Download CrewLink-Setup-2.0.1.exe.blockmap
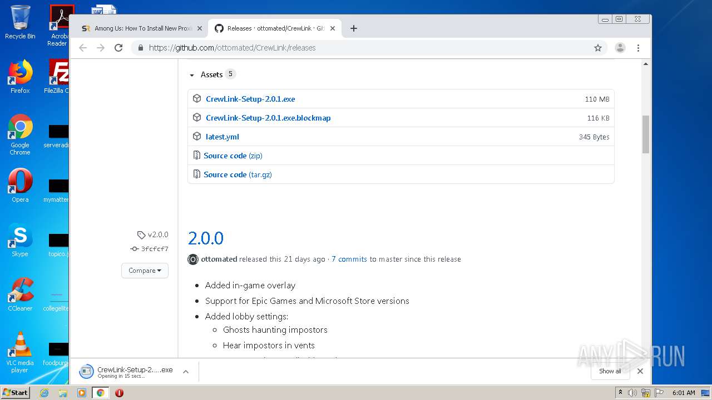 (268, 118)
